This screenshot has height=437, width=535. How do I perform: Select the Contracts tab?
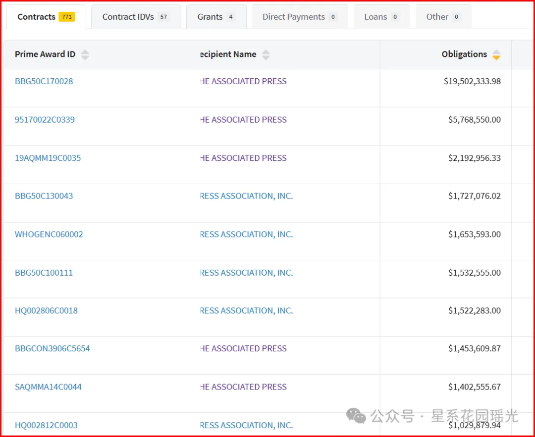(x=46, y=17)
